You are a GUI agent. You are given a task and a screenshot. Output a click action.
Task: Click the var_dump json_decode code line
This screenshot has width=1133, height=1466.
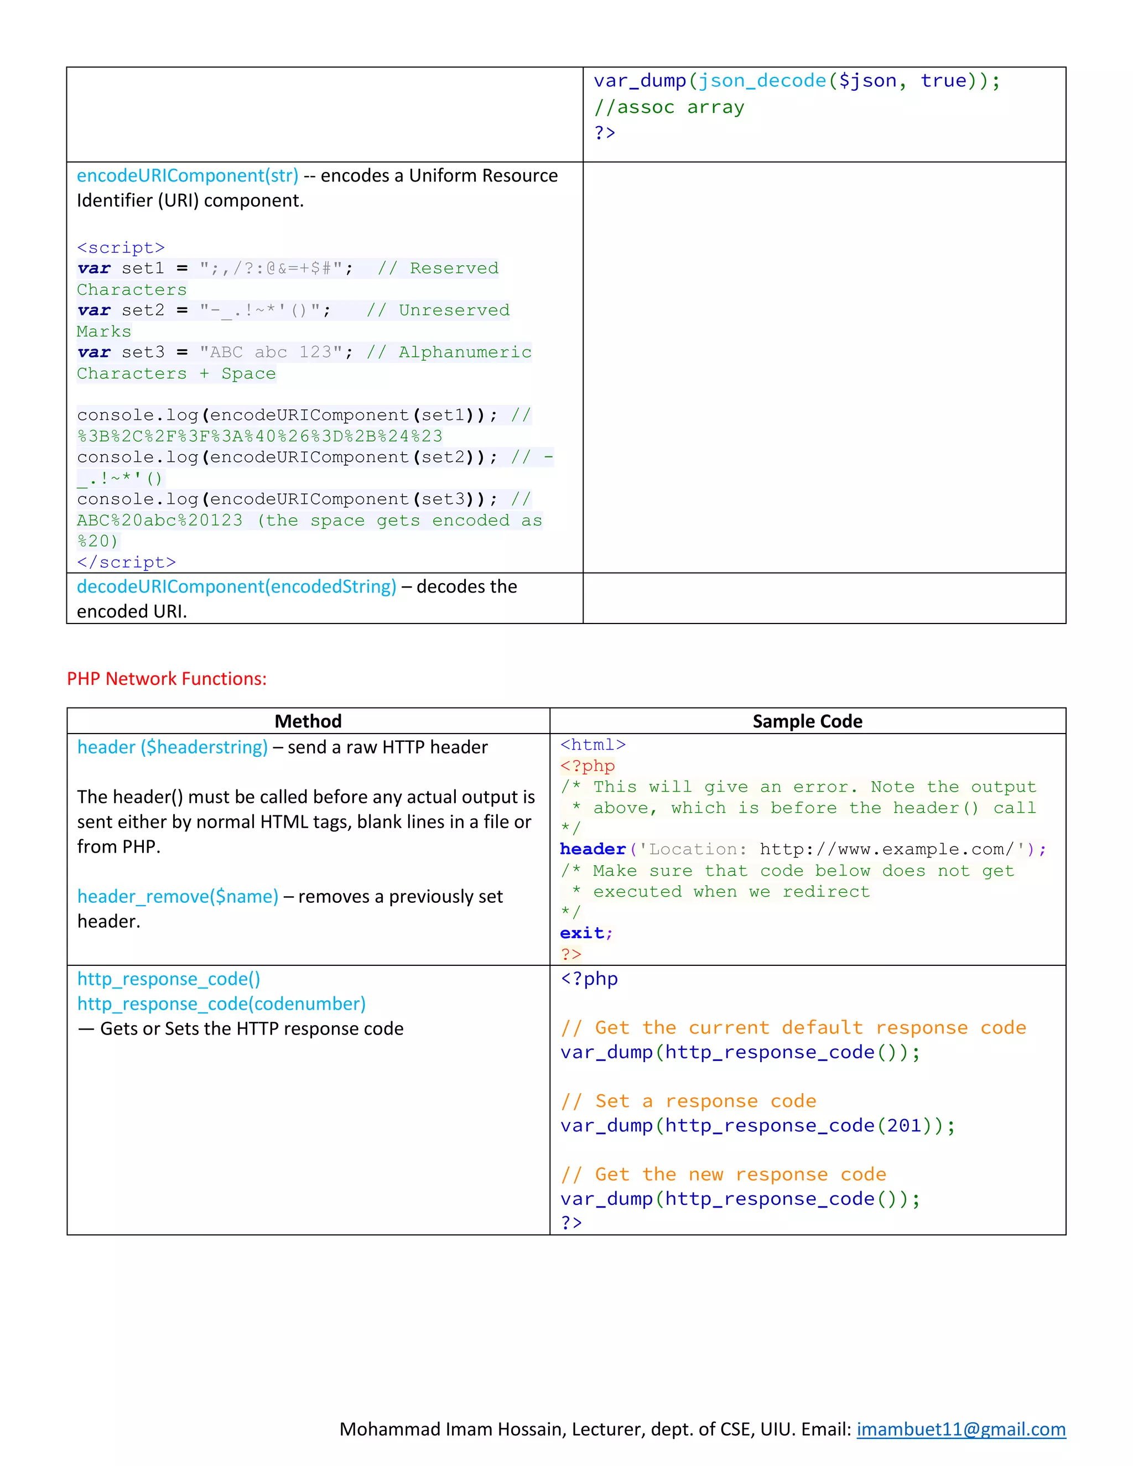(x=796, y=81)
